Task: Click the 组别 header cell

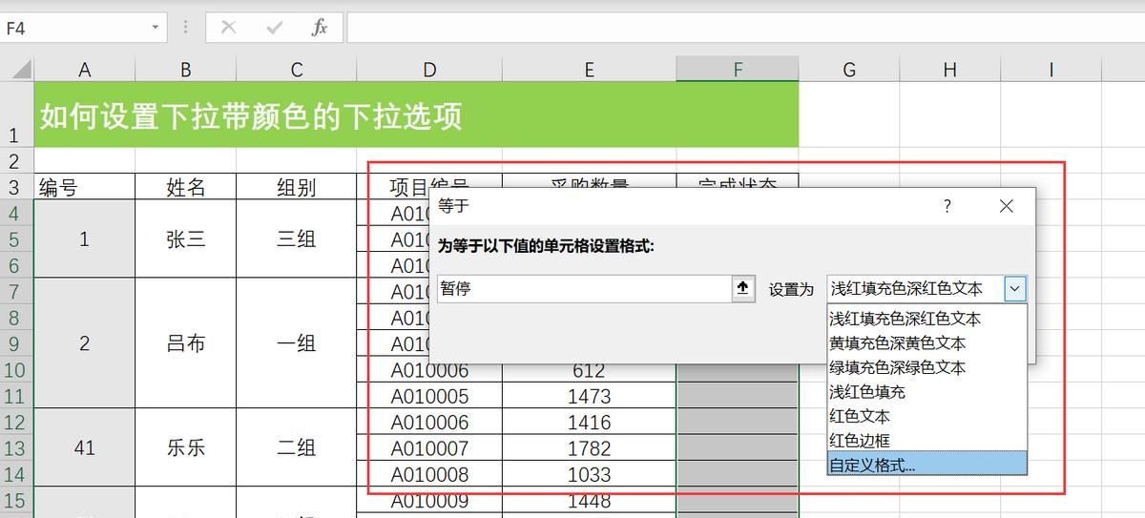Action: tap(297, 186)
